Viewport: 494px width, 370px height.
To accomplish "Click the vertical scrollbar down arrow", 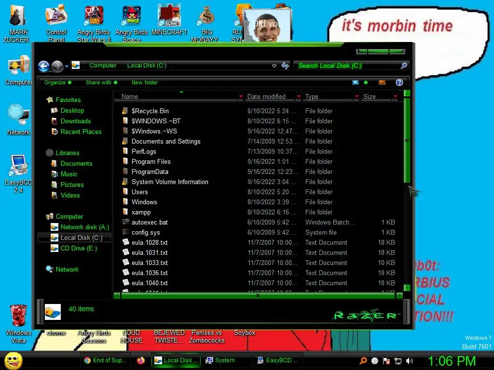I will pos(407,288).
